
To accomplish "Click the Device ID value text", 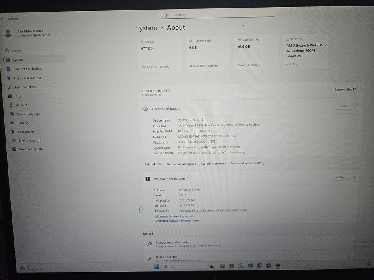I will (x=207, y=136).
